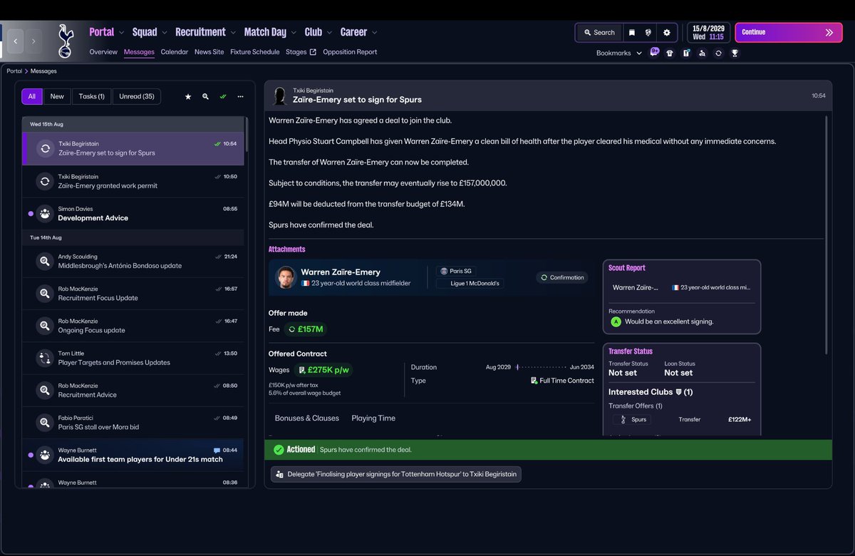The height and width of the screenshot is (556, 855).
Task: Switch to the Playing Time tab
Action: tap(373, 418)
